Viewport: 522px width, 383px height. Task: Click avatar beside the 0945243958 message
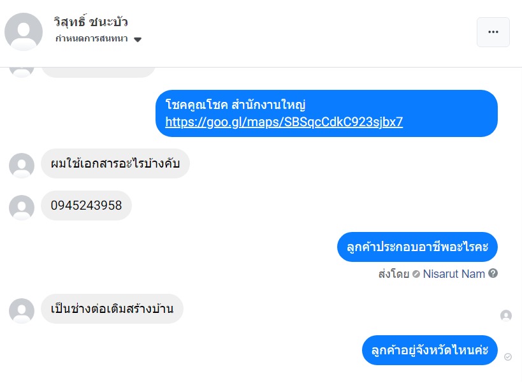22,207
